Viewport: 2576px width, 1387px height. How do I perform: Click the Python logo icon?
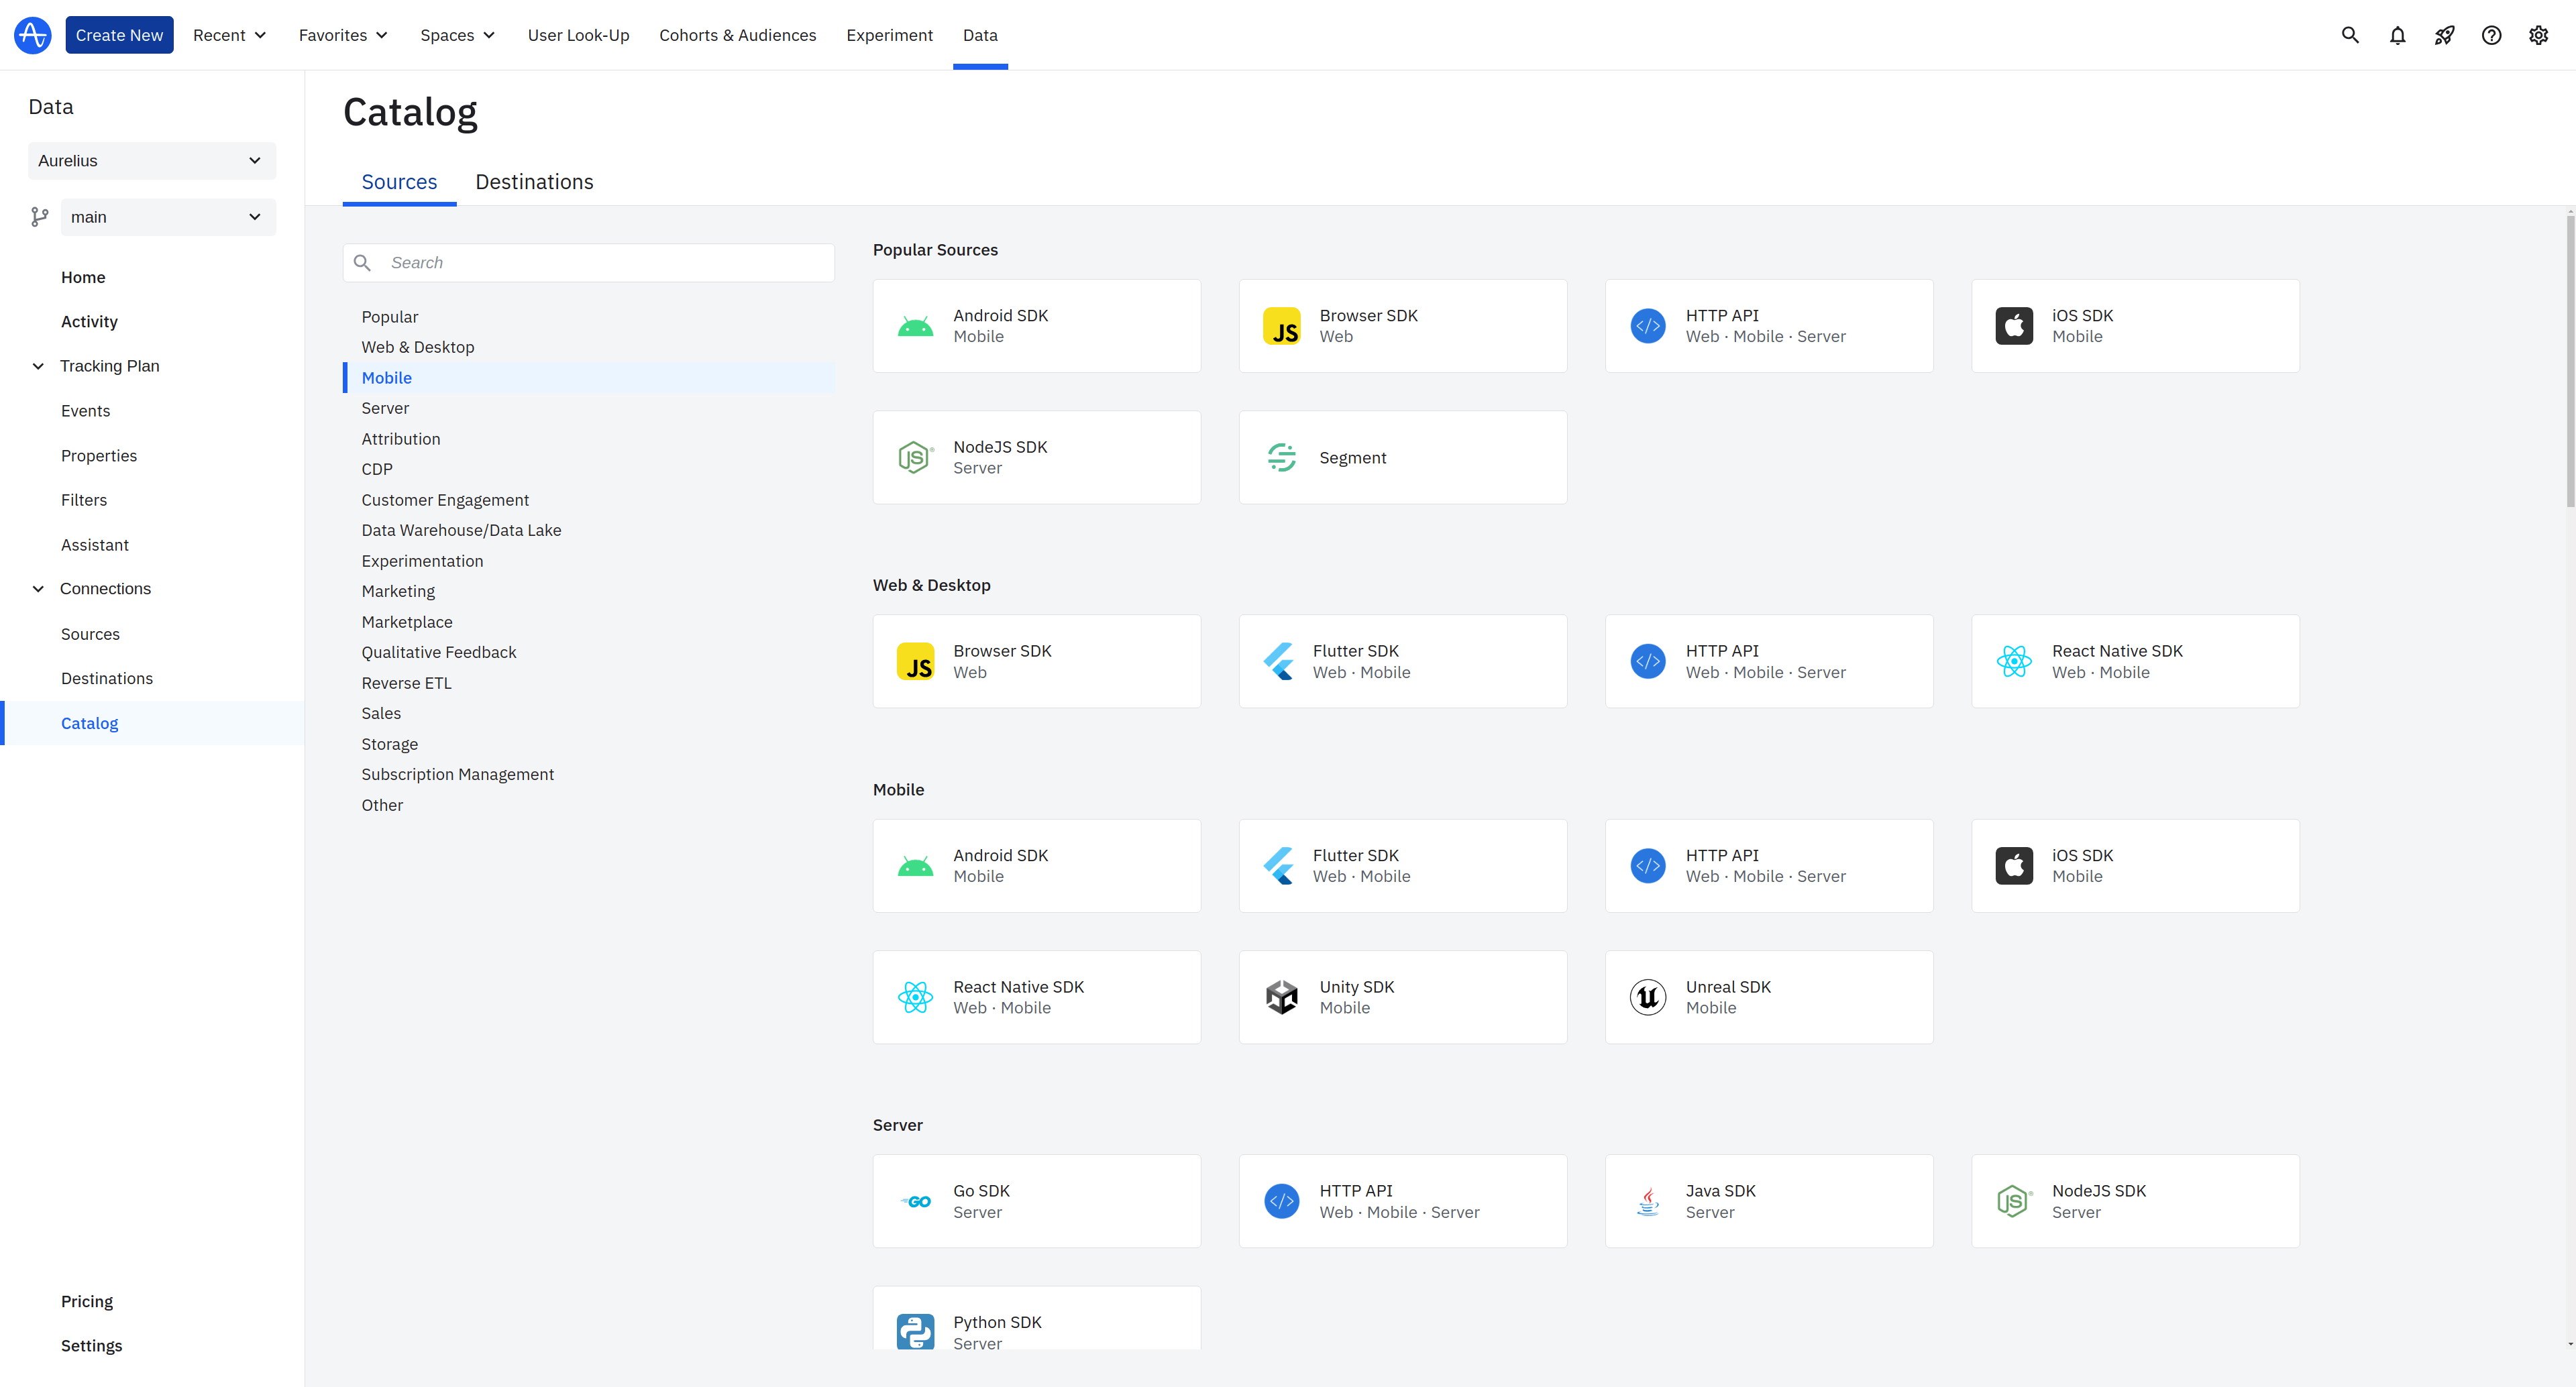[915, 1332]
